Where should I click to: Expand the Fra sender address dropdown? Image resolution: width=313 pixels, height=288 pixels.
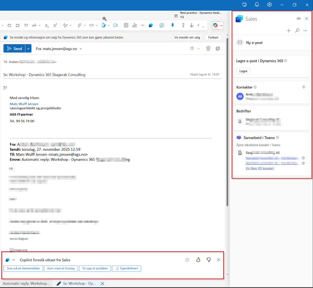click(x=81, y=49)
